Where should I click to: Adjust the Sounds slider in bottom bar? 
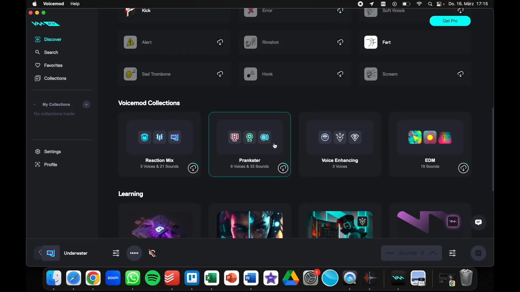[x=452, y=253]
